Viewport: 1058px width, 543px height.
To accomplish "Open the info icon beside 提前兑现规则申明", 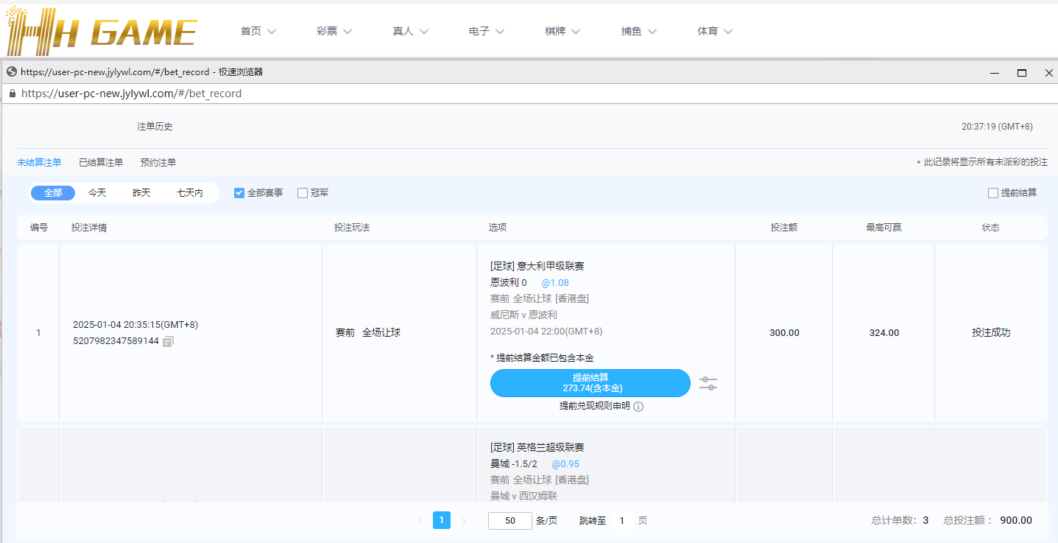I will [638, 406].
